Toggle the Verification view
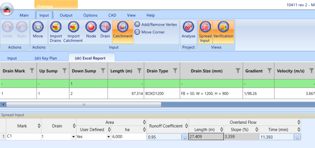 click(223, 32)
